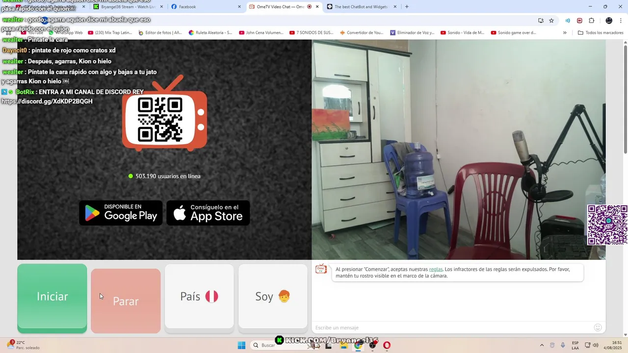Click the Parar button
The height and width of the screenshot is (353, 628).
(126, 301)
